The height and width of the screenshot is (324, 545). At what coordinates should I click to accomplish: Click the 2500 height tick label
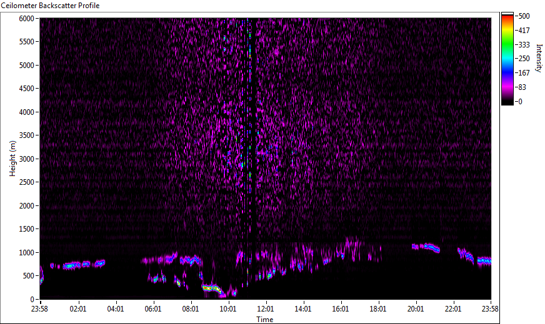click(x=26, y=182)
